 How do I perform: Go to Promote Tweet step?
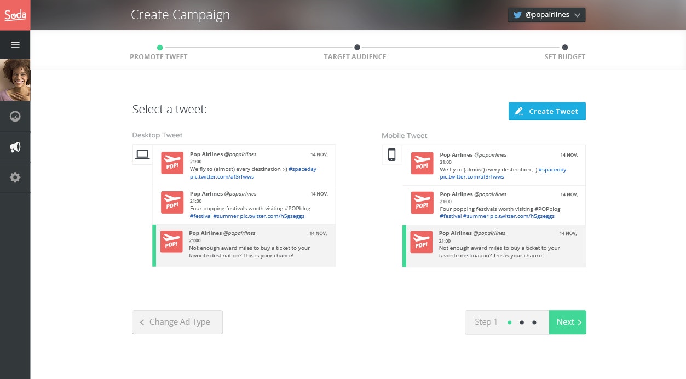pyautogui.click(x=159, y=56)
